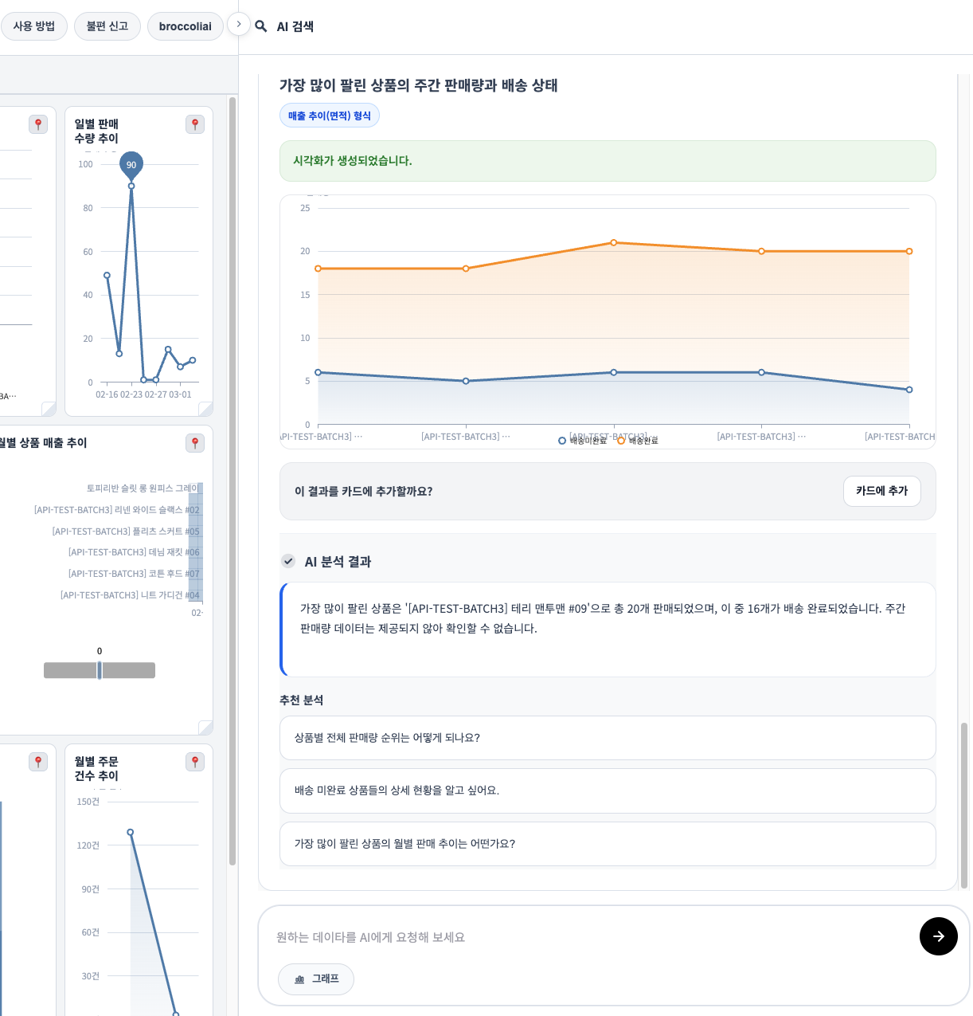Toggle the AI 분석 결과 check icon
Screen dimensions: 973x1016
(288, 561)
